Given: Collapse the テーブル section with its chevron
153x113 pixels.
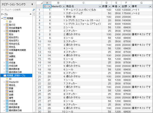Looking at the screenshot, I should point(31,14).
